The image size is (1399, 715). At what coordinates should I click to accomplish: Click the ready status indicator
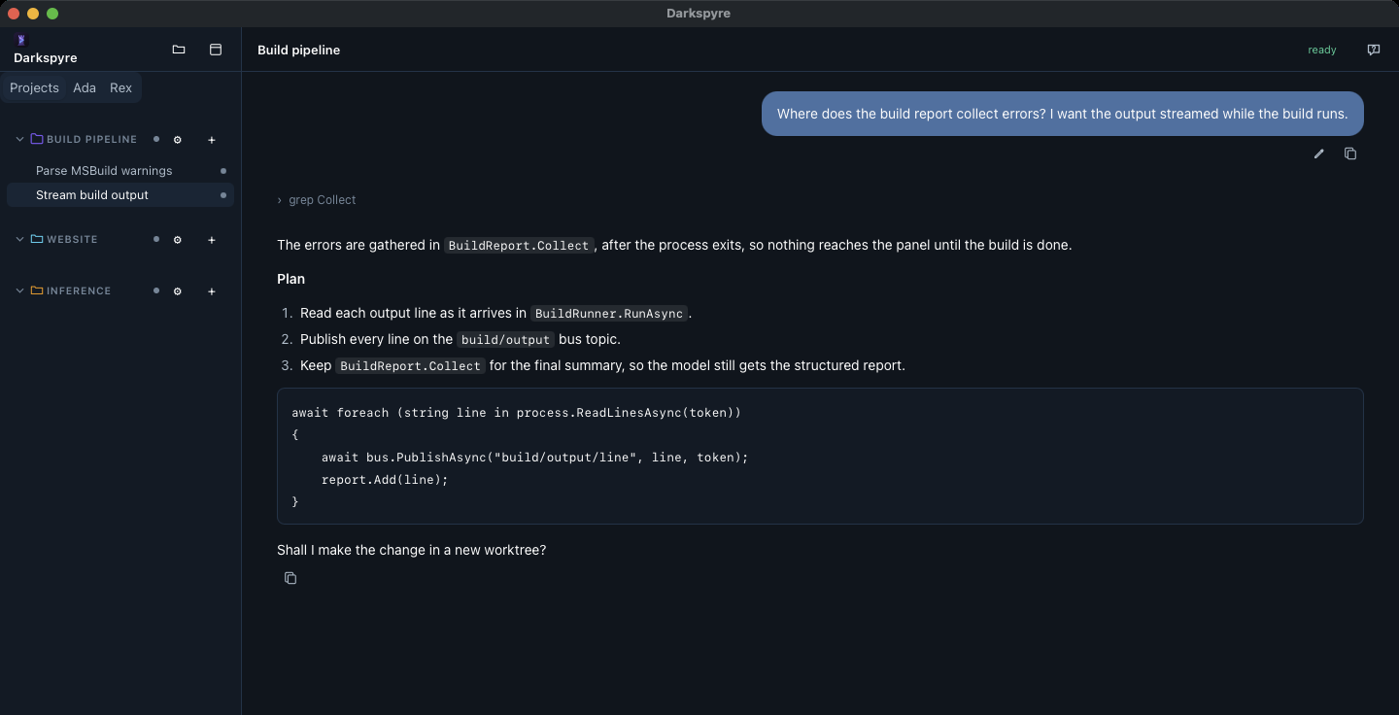tap(1322, 51)
